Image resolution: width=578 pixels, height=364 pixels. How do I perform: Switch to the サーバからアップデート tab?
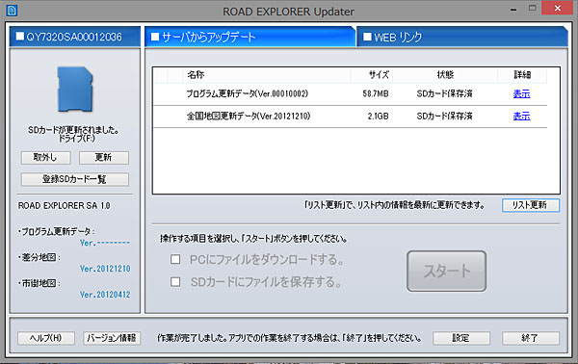[x=250, y=37]
